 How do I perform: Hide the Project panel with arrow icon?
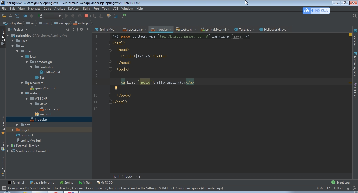[x=89, y=29]
